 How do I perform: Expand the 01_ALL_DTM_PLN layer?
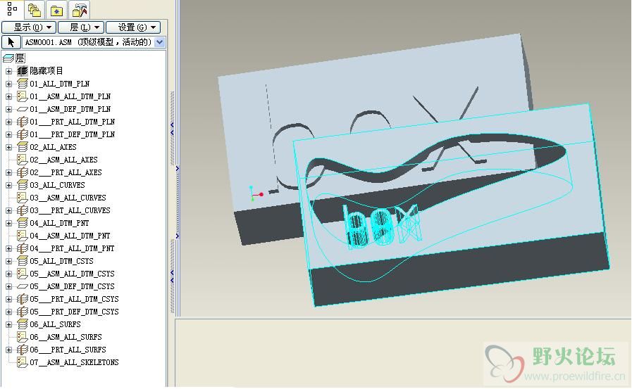pos(8,84)
